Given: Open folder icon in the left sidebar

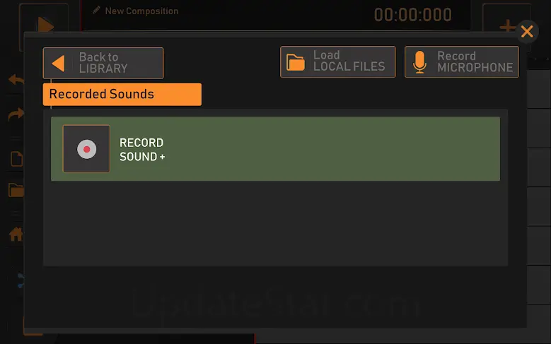Looking at the screenshot, I should [16, 190].
